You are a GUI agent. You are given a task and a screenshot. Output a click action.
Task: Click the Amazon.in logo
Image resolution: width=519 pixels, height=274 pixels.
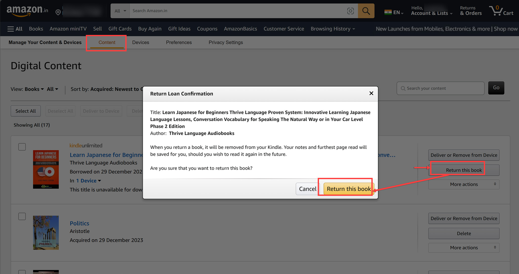[x=27, y=11]
